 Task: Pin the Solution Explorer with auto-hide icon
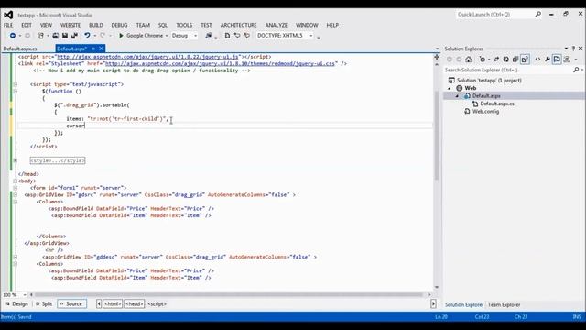(x=573, y=49)
